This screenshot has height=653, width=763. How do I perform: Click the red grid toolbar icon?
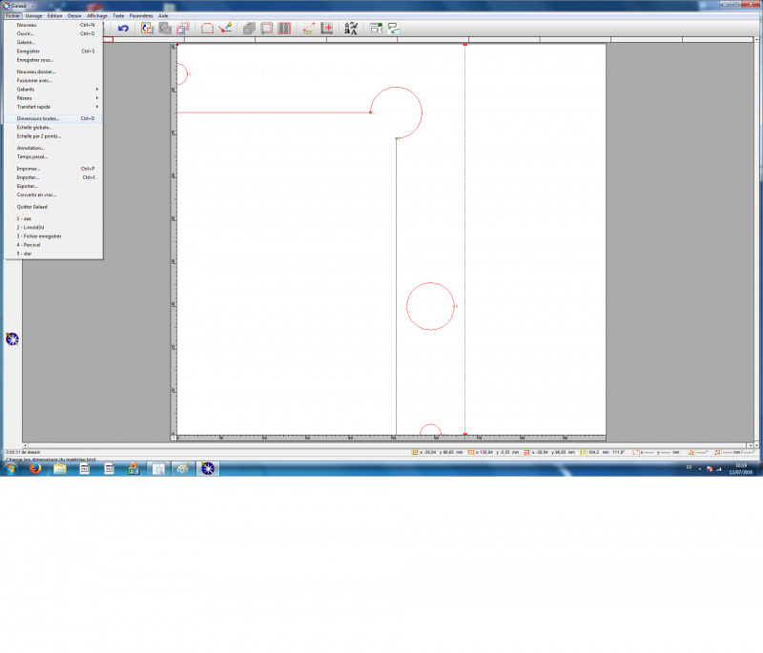coord(326,29)
